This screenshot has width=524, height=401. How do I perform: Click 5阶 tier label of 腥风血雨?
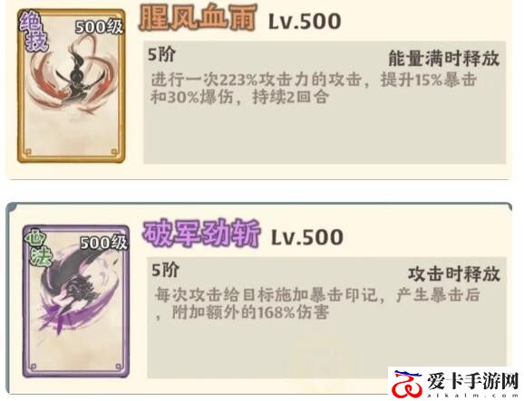point(161,54)
